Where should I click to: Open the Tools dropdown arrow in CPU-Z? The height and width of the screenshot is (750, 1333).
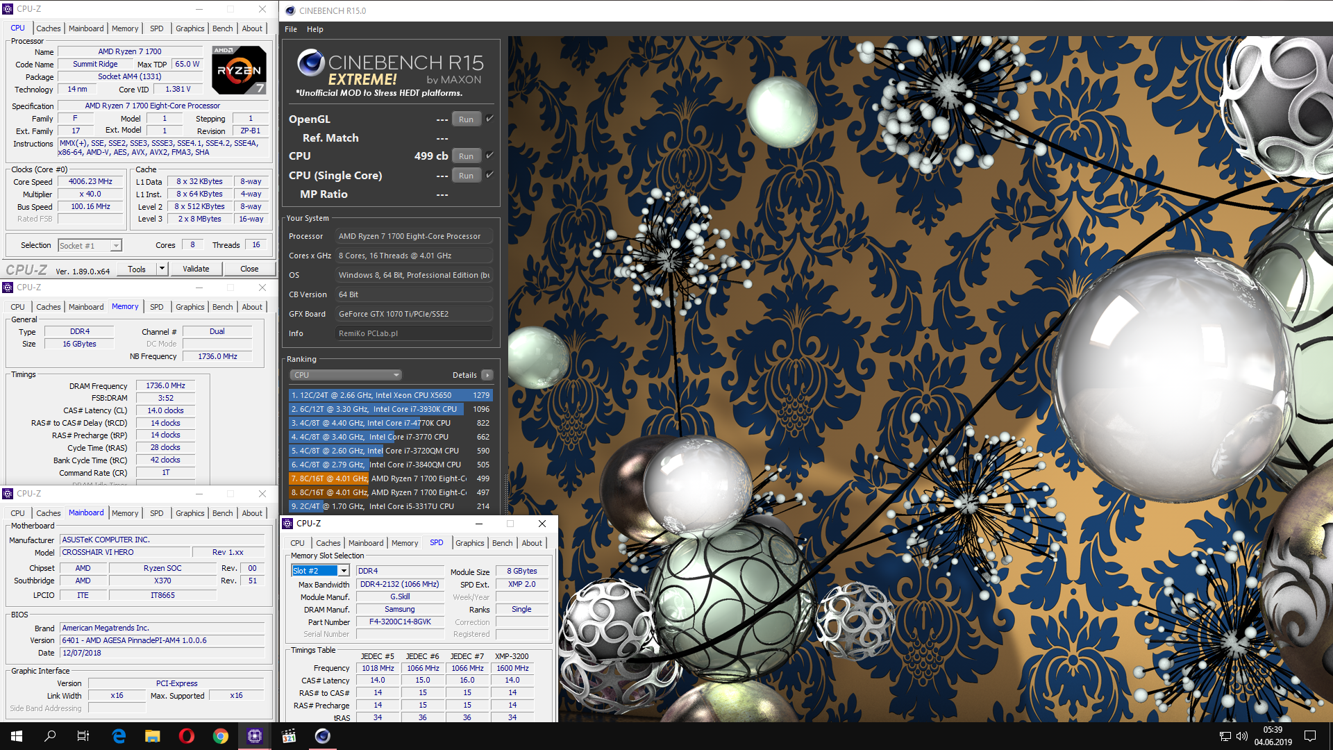(162, 269)
